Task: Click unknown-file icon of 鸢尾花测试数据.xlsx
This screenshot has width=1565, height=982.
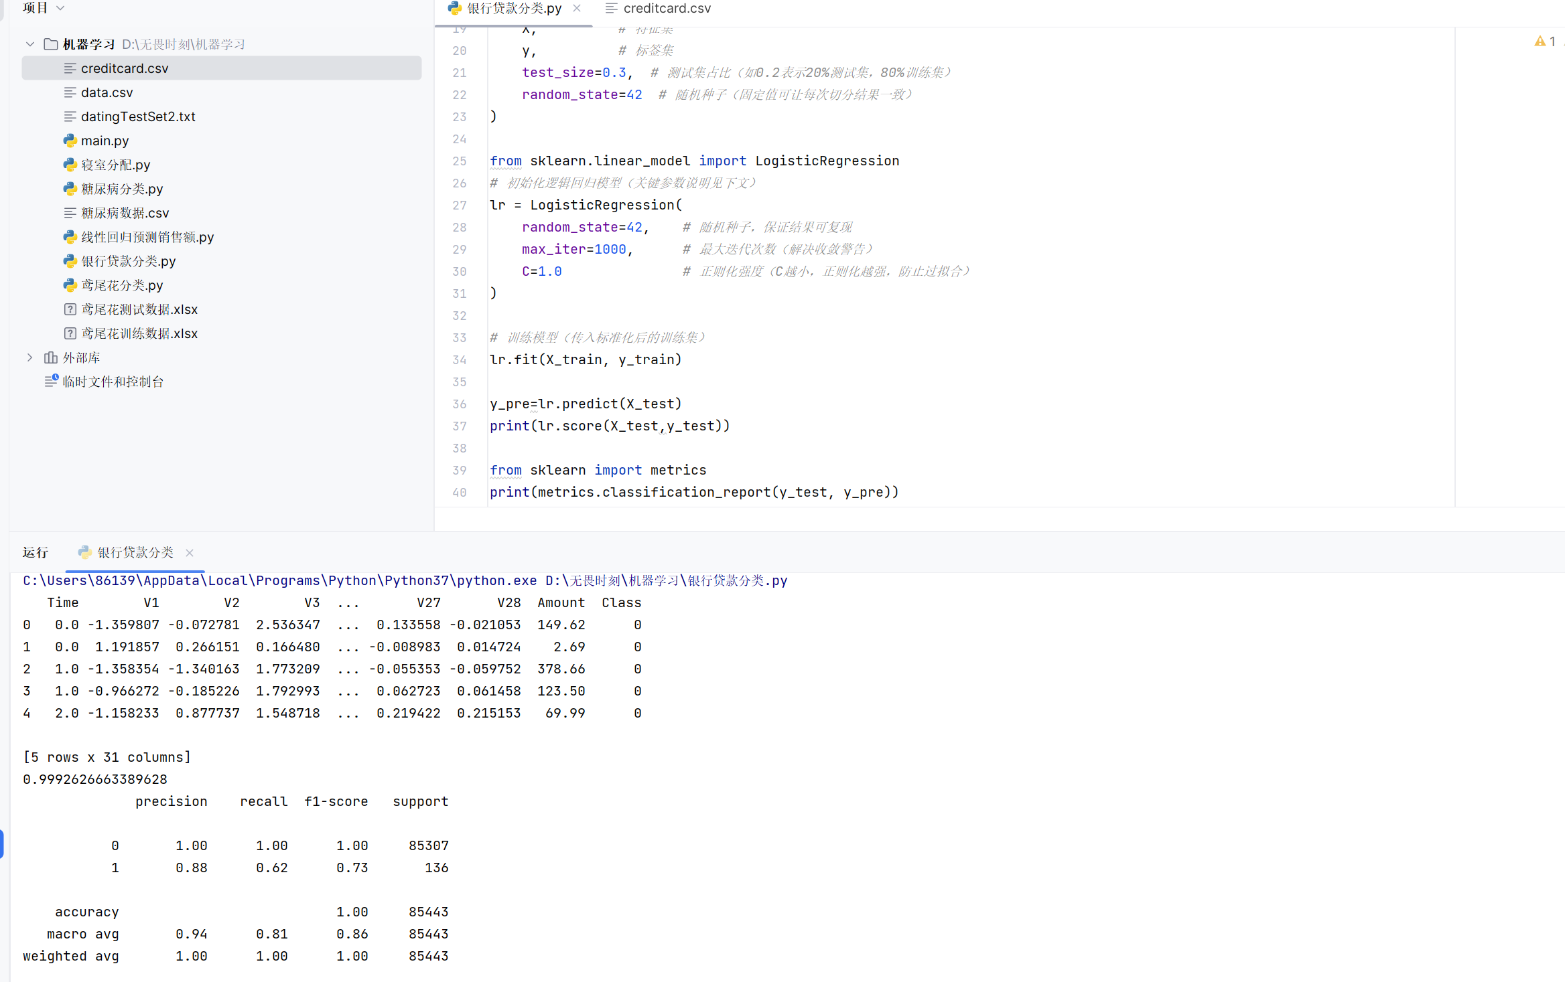Action: coord(70,309)
